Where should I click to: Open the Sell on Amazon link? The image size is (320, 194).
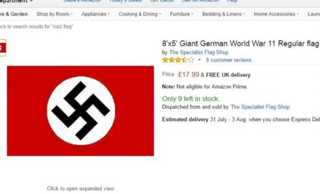click(200, 1)
